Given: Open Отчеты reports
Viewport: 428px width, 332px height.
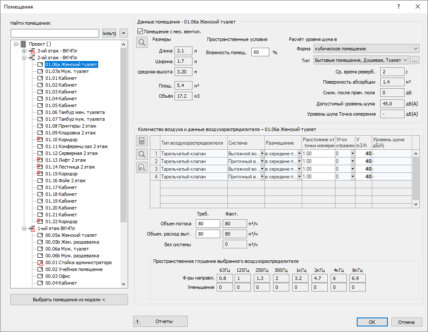Looking at the screenshot, I should (x=160, y=321).
